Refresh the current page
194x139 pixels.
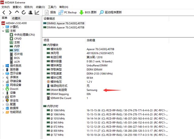click(24, 12)
